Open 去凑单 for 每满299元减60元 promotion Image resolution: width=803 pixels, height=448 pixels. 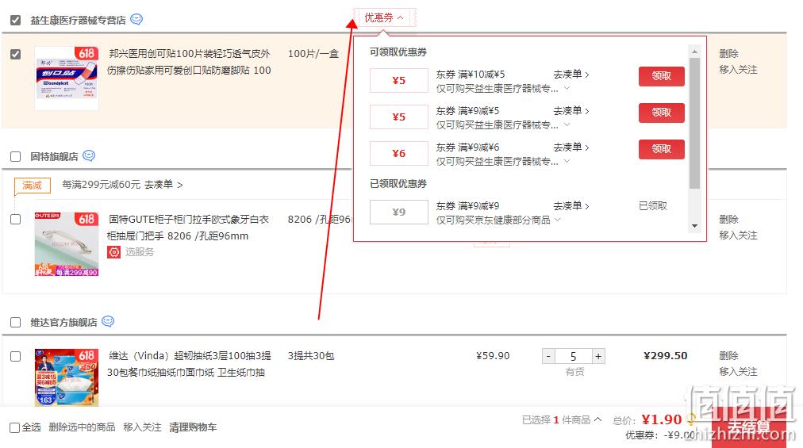pyautogui.click(x=163, y=184)
